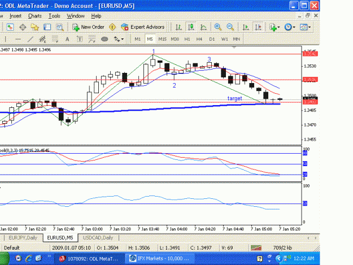Launch MetaEditor yellow diamond icon

(x=112, y=27)
